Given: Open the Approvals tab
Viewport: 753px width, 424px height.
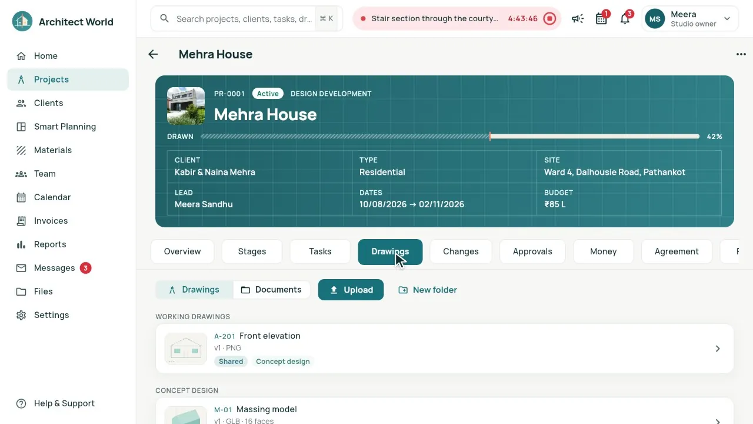Looking at the screenshot, I should [532, 251].
